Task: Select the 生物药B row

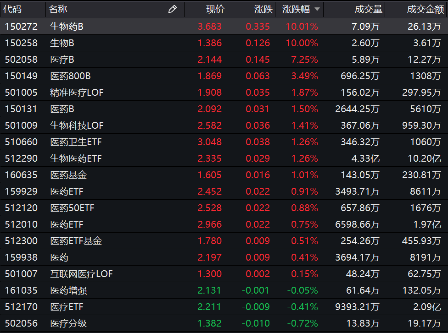Action: coord(67,27)
